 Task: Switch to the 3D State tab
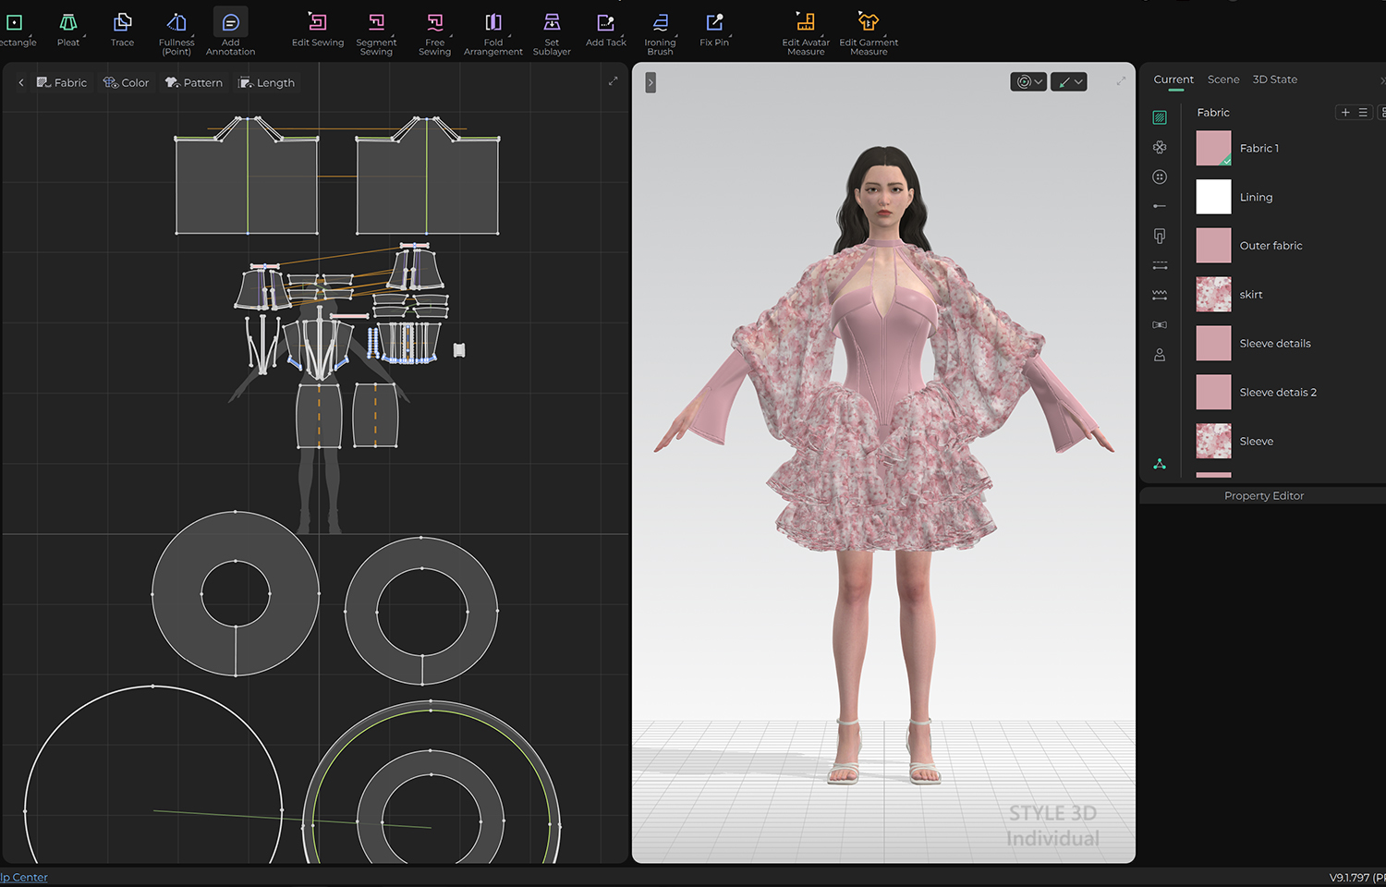point(1274,79)
